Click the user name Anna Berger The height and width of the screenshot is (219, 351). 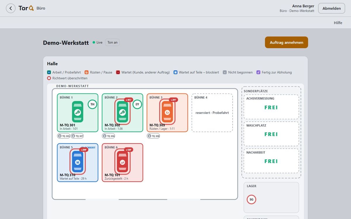coord(303,6)
